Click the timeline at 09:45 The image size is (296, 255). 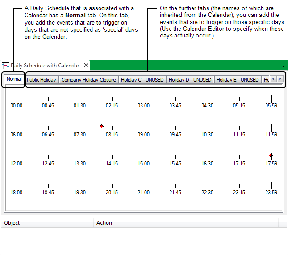coord(175,127)
